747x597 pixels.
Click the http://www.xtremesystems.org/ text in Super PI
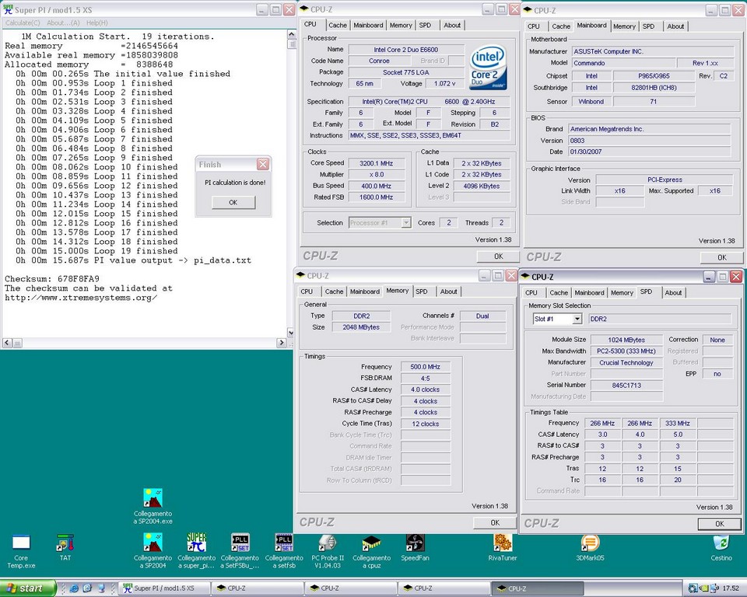tap(81, 298)
